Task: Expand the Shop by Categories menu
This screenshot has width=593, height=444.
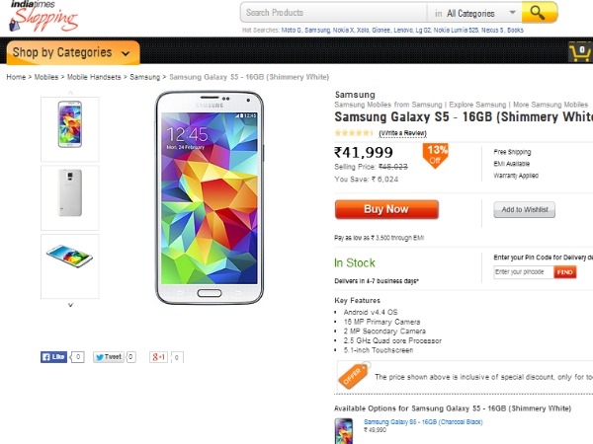Action: [x=73, y=52]
